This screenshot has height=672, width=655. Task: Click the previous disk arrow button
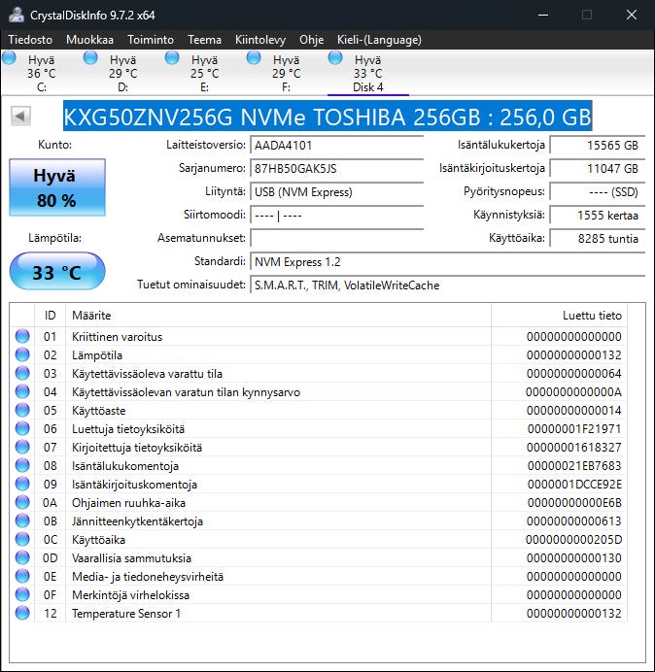(20, 117)
